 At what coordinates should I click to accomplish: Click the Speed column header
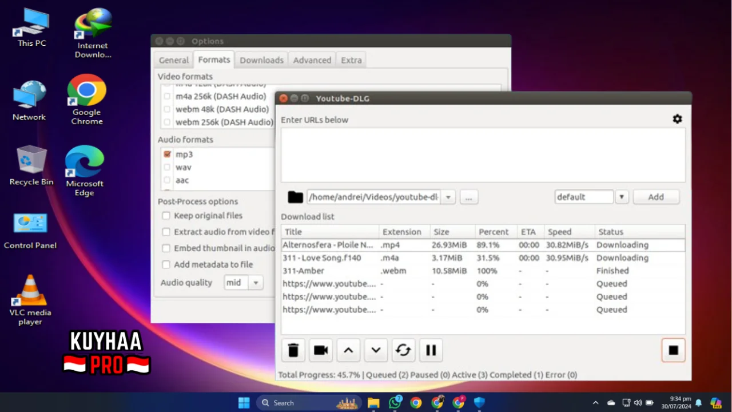[x=570, y=232]
